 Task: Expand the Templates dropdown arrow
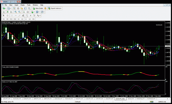tap(44, 12)
